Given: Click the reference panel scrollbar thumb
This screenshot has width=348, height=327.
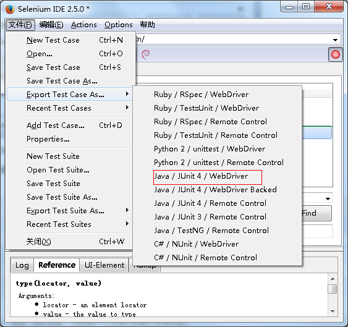Looking at the screenshot, I should click(333, 289).
